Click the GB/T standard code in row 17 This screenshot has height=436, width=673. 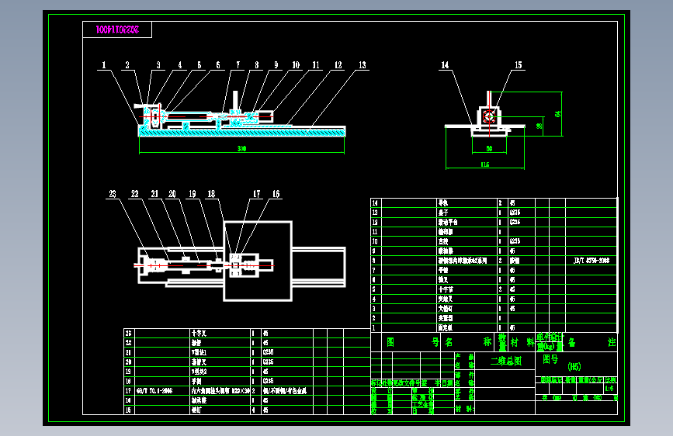(154, 391)
